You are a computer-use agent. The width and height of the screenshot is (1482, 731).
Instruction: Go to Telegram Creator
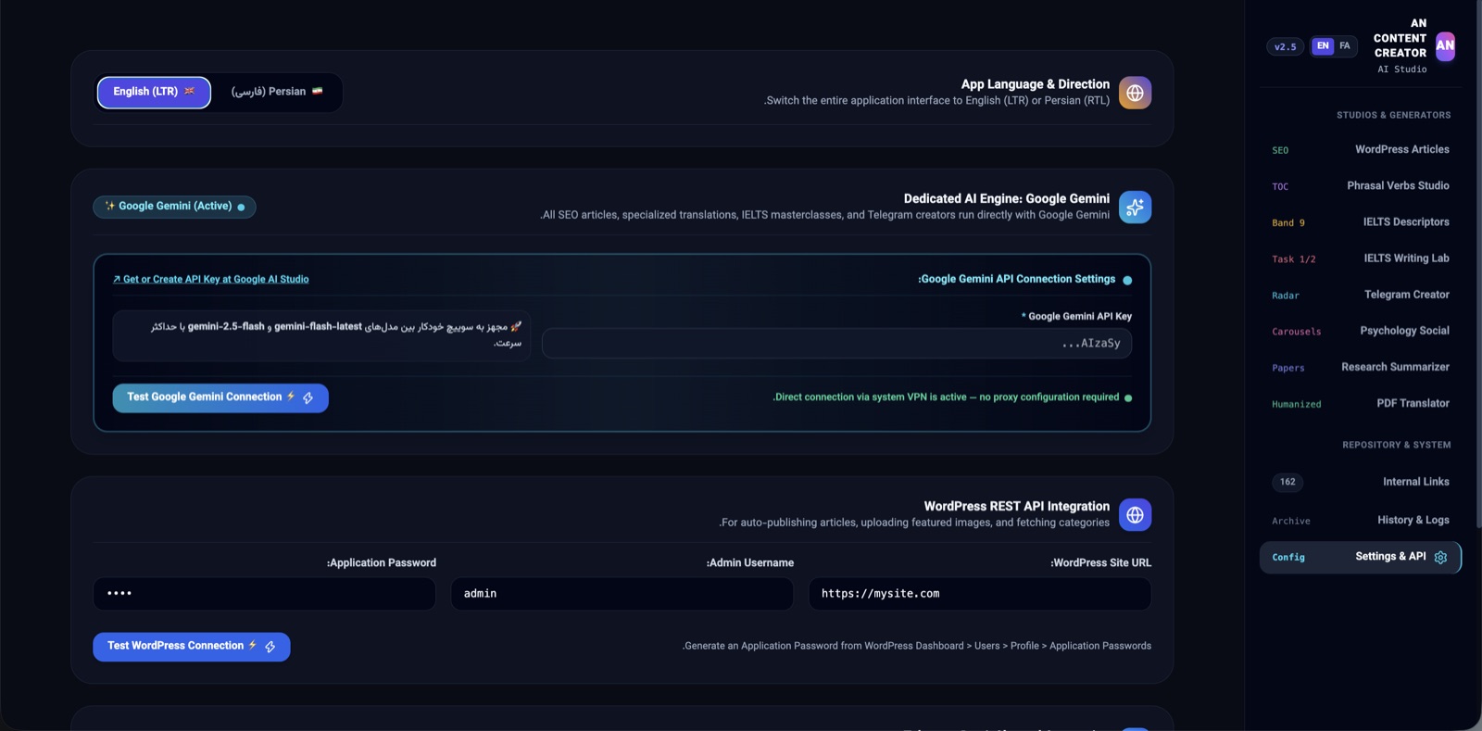[x=1361, y=295]
